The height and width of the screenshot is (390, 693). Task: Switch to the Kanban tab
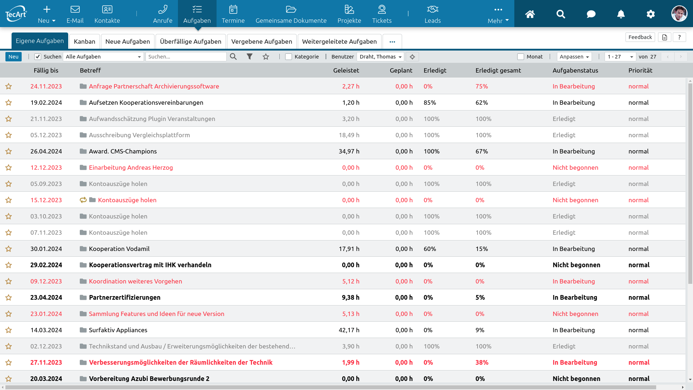click(84, 42)
